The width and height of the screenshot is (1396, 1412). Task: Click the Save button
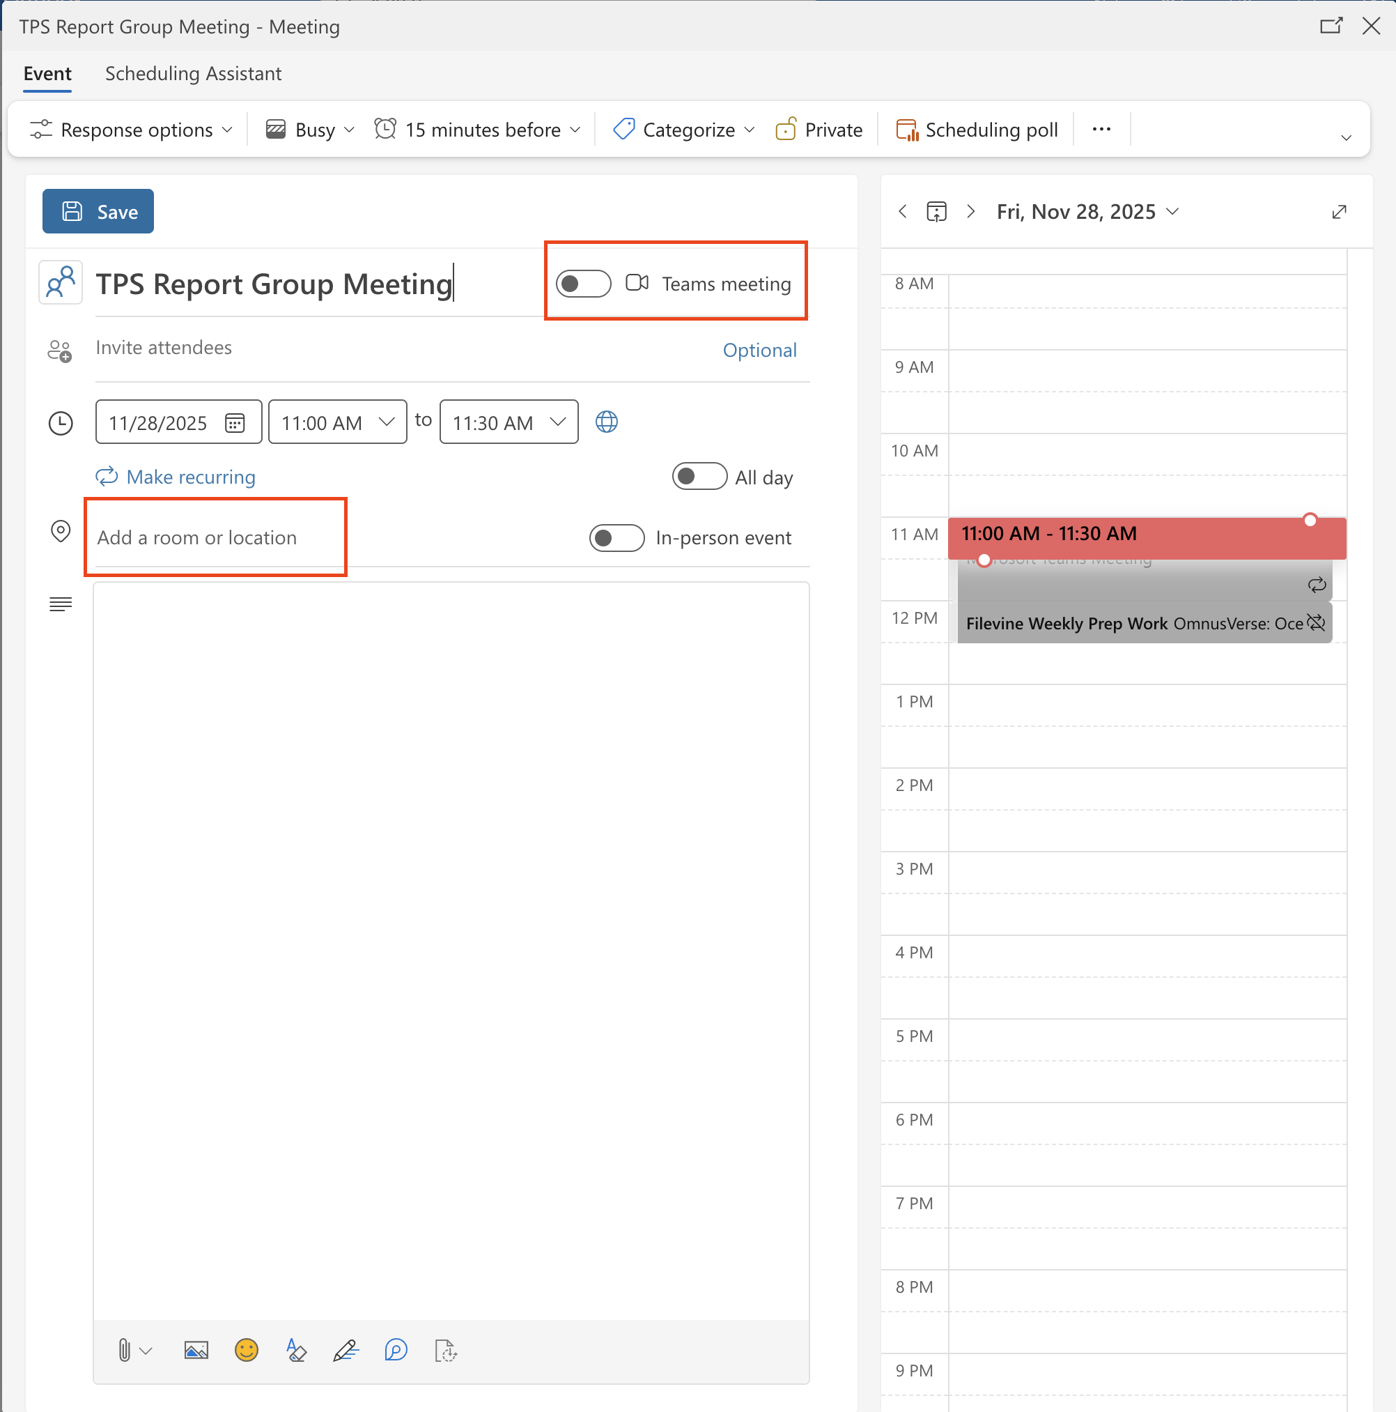[98, 211]
